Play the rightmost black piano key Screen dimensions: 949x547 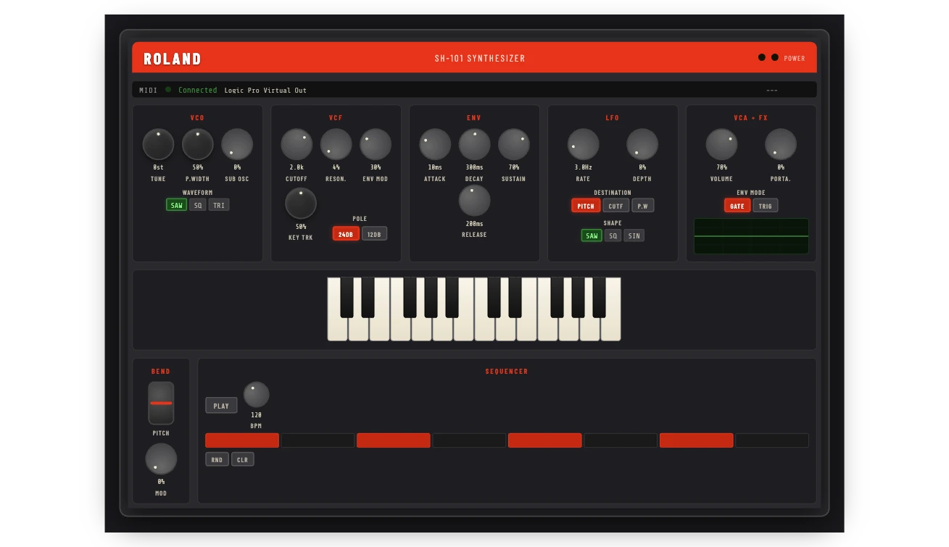[600, 297]
